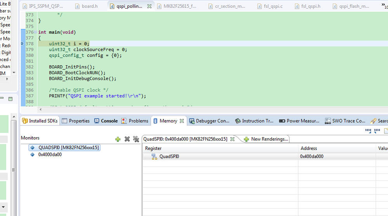Click the second 1010 memory toolbar icon
This screenshot has height=216, width=388.
(377, 131)
